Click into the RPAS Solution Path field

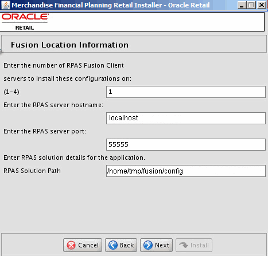186,171
